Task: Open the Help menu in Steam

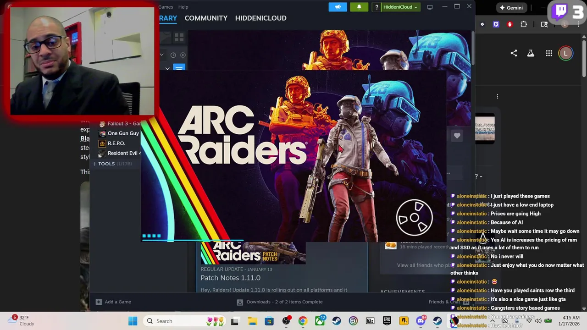Action: [183, 7]
